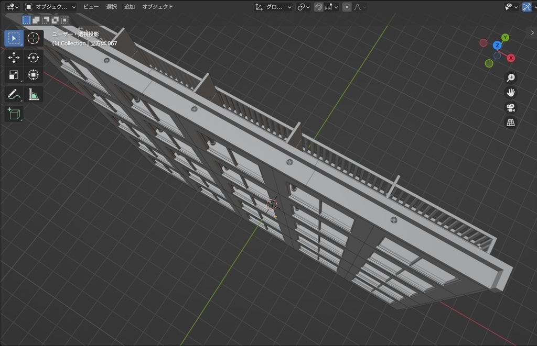537x346 pixels.
Task: Activate the Cursor tool
Action: (33, 38)
